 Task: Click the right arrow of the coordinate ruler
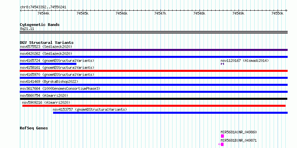[x=286, y=11]
